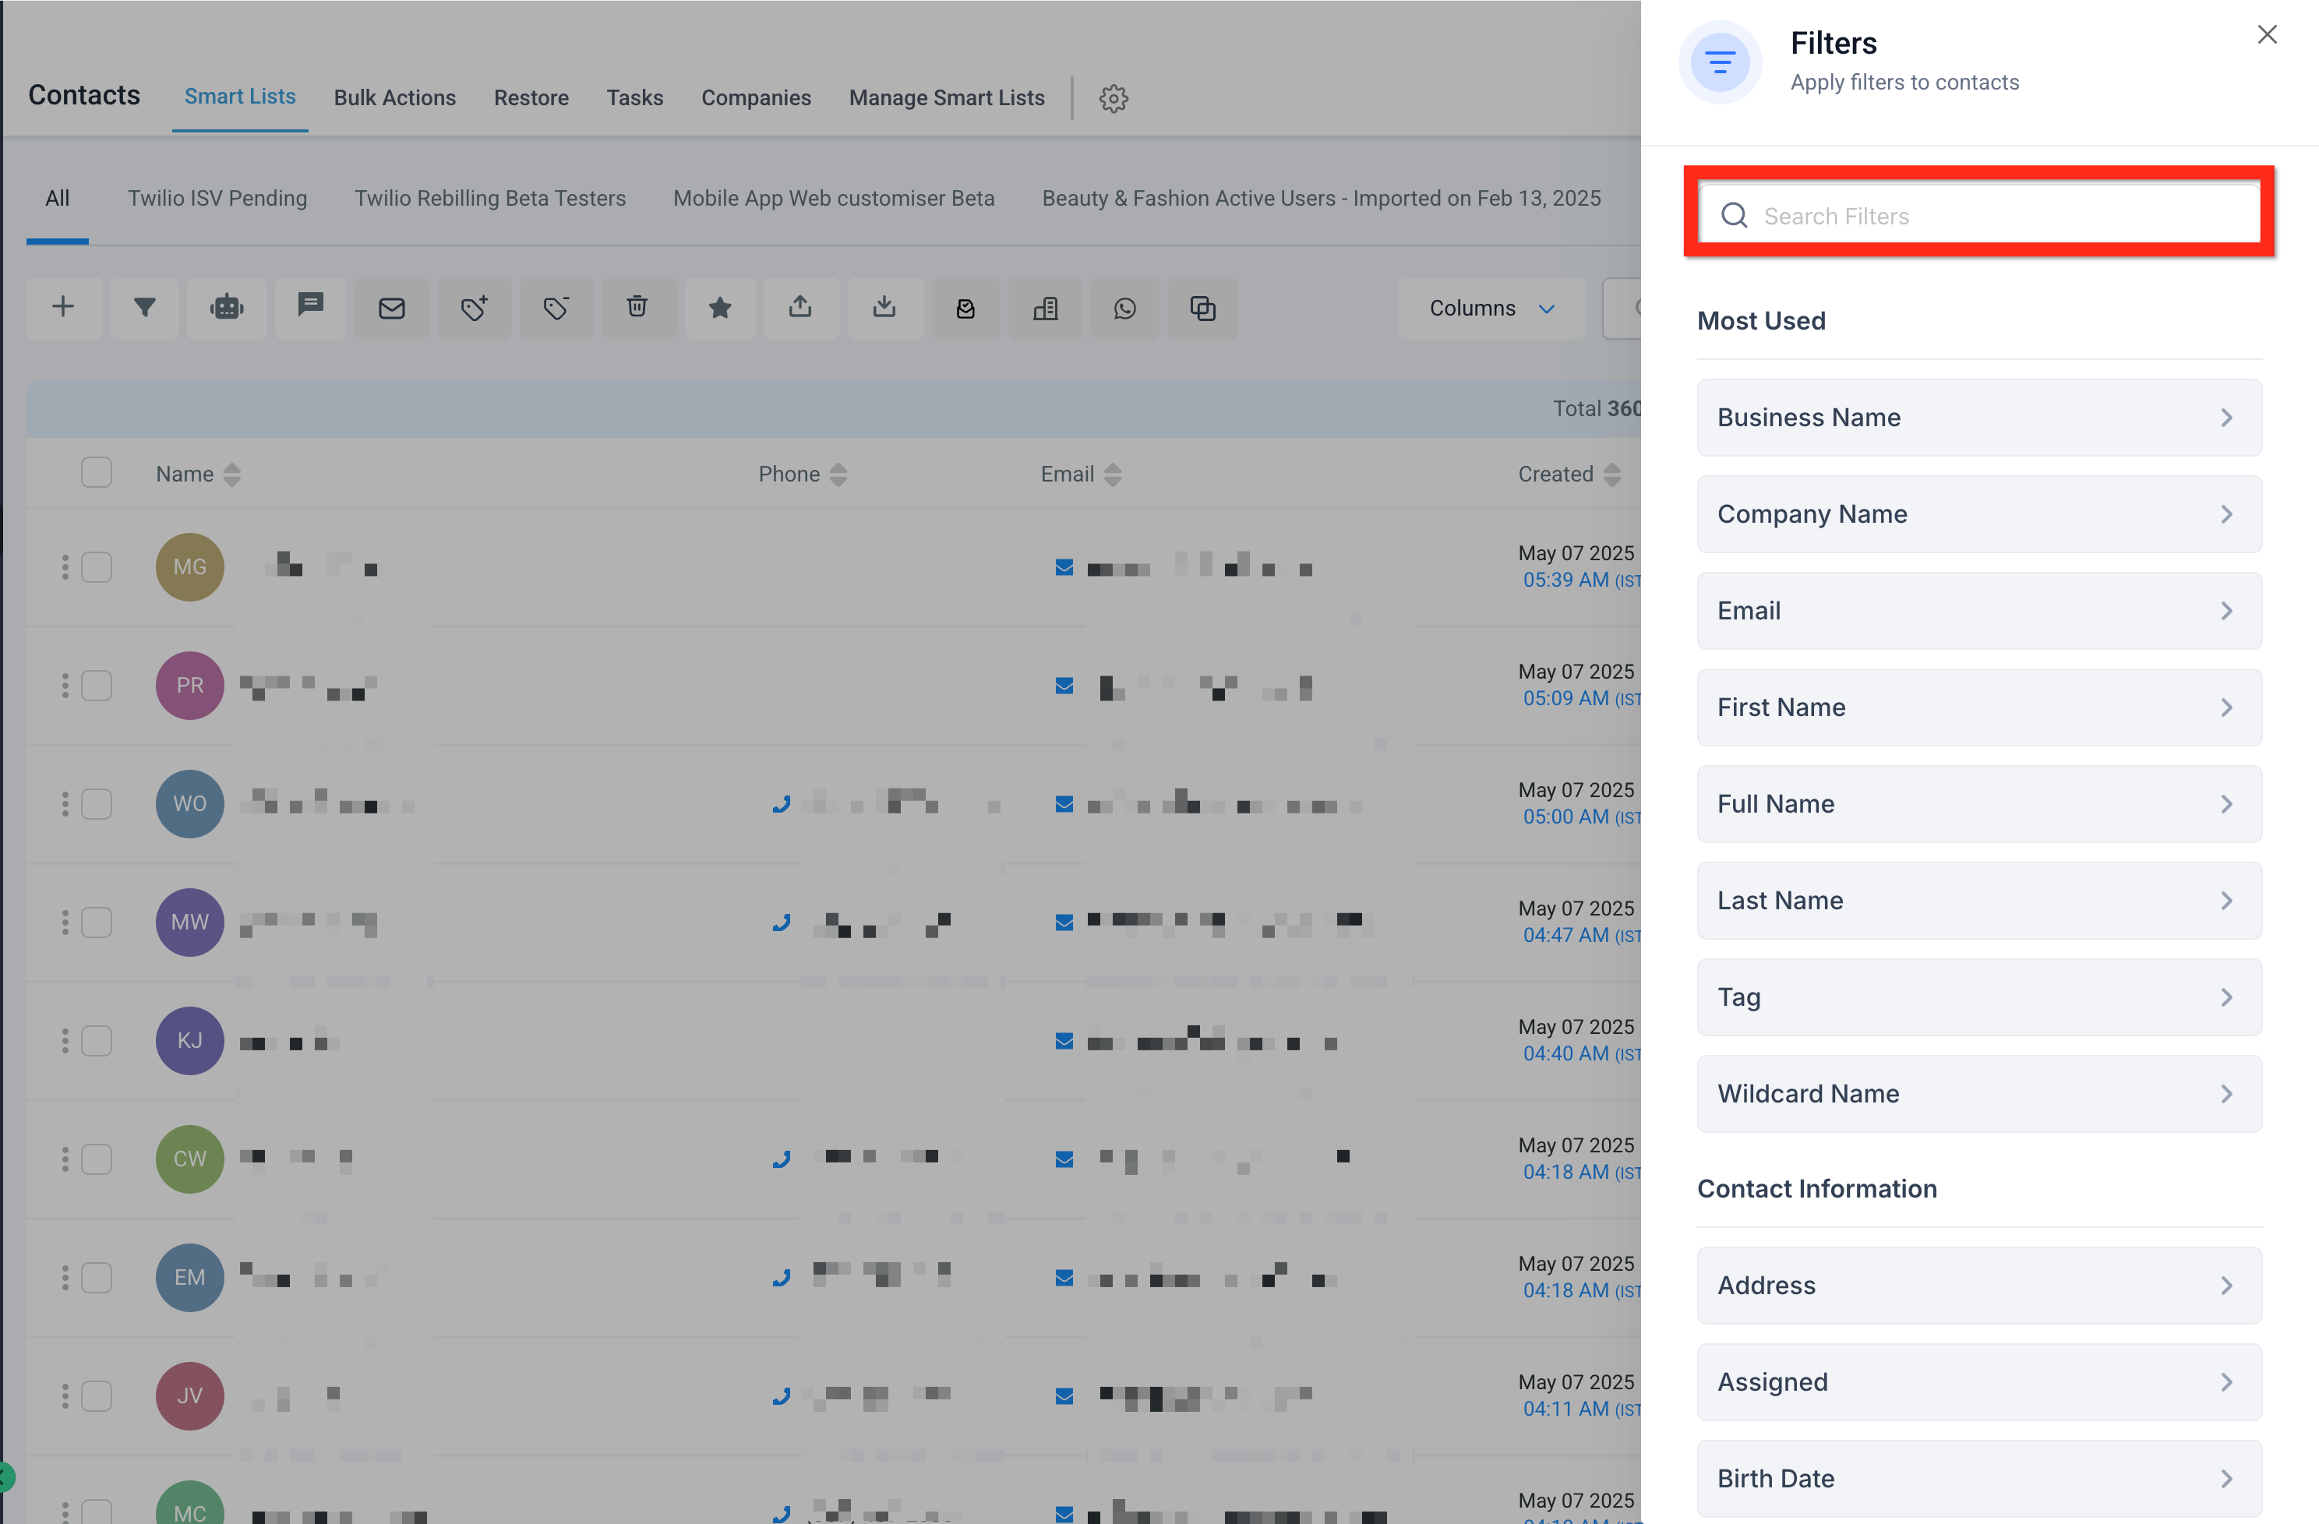Click the phone icon in the EM contact row
The height and width of the screenshot is (1524, 2319).
(782, 1279)
